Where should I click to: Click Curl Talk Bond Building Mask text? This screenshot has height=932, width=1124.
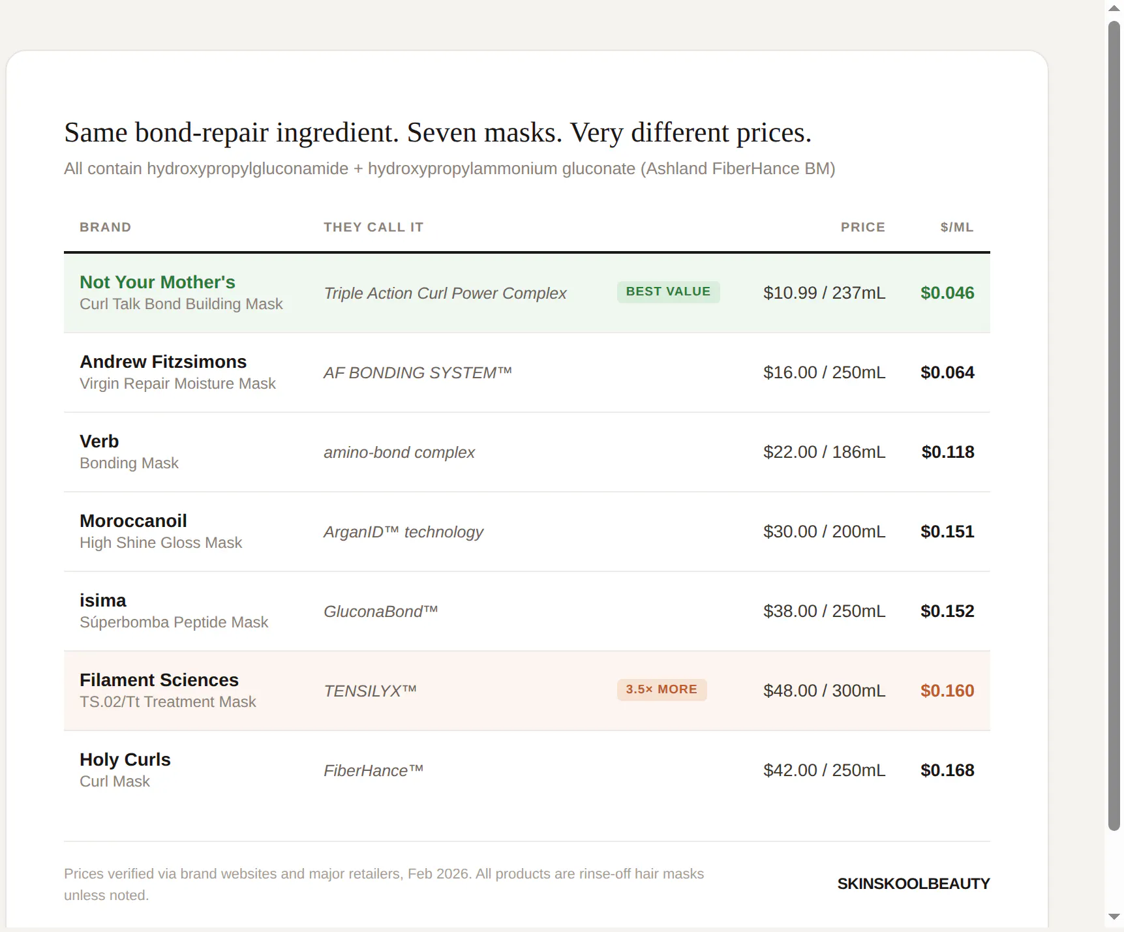click(181, 304)
